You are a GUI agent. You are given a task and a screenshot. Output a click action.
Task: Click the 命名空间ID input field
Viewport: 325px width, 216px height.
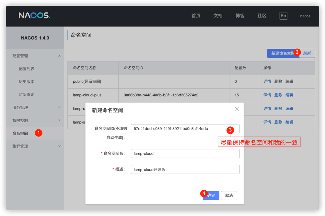tap(178, 129)
